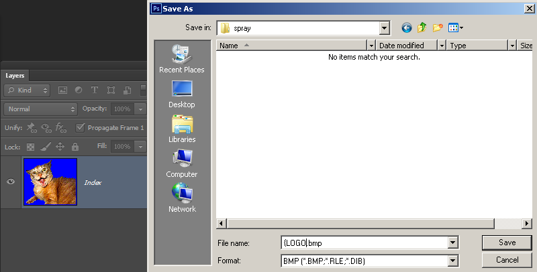Click the shape layer filter icon
The width and height of the screenshot is (537, 272).
tap(111, 90)
